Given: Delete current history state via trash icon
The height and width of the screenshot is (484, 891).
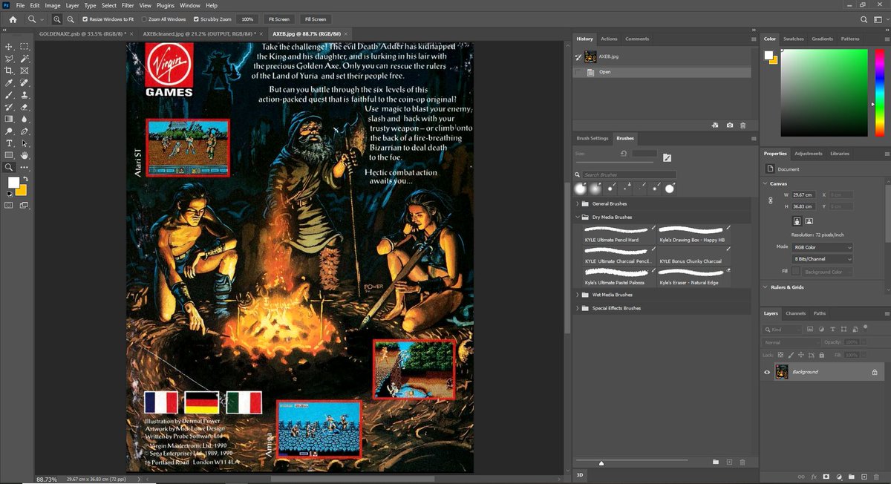Looking at the screenshot, I should pos(742,125).
